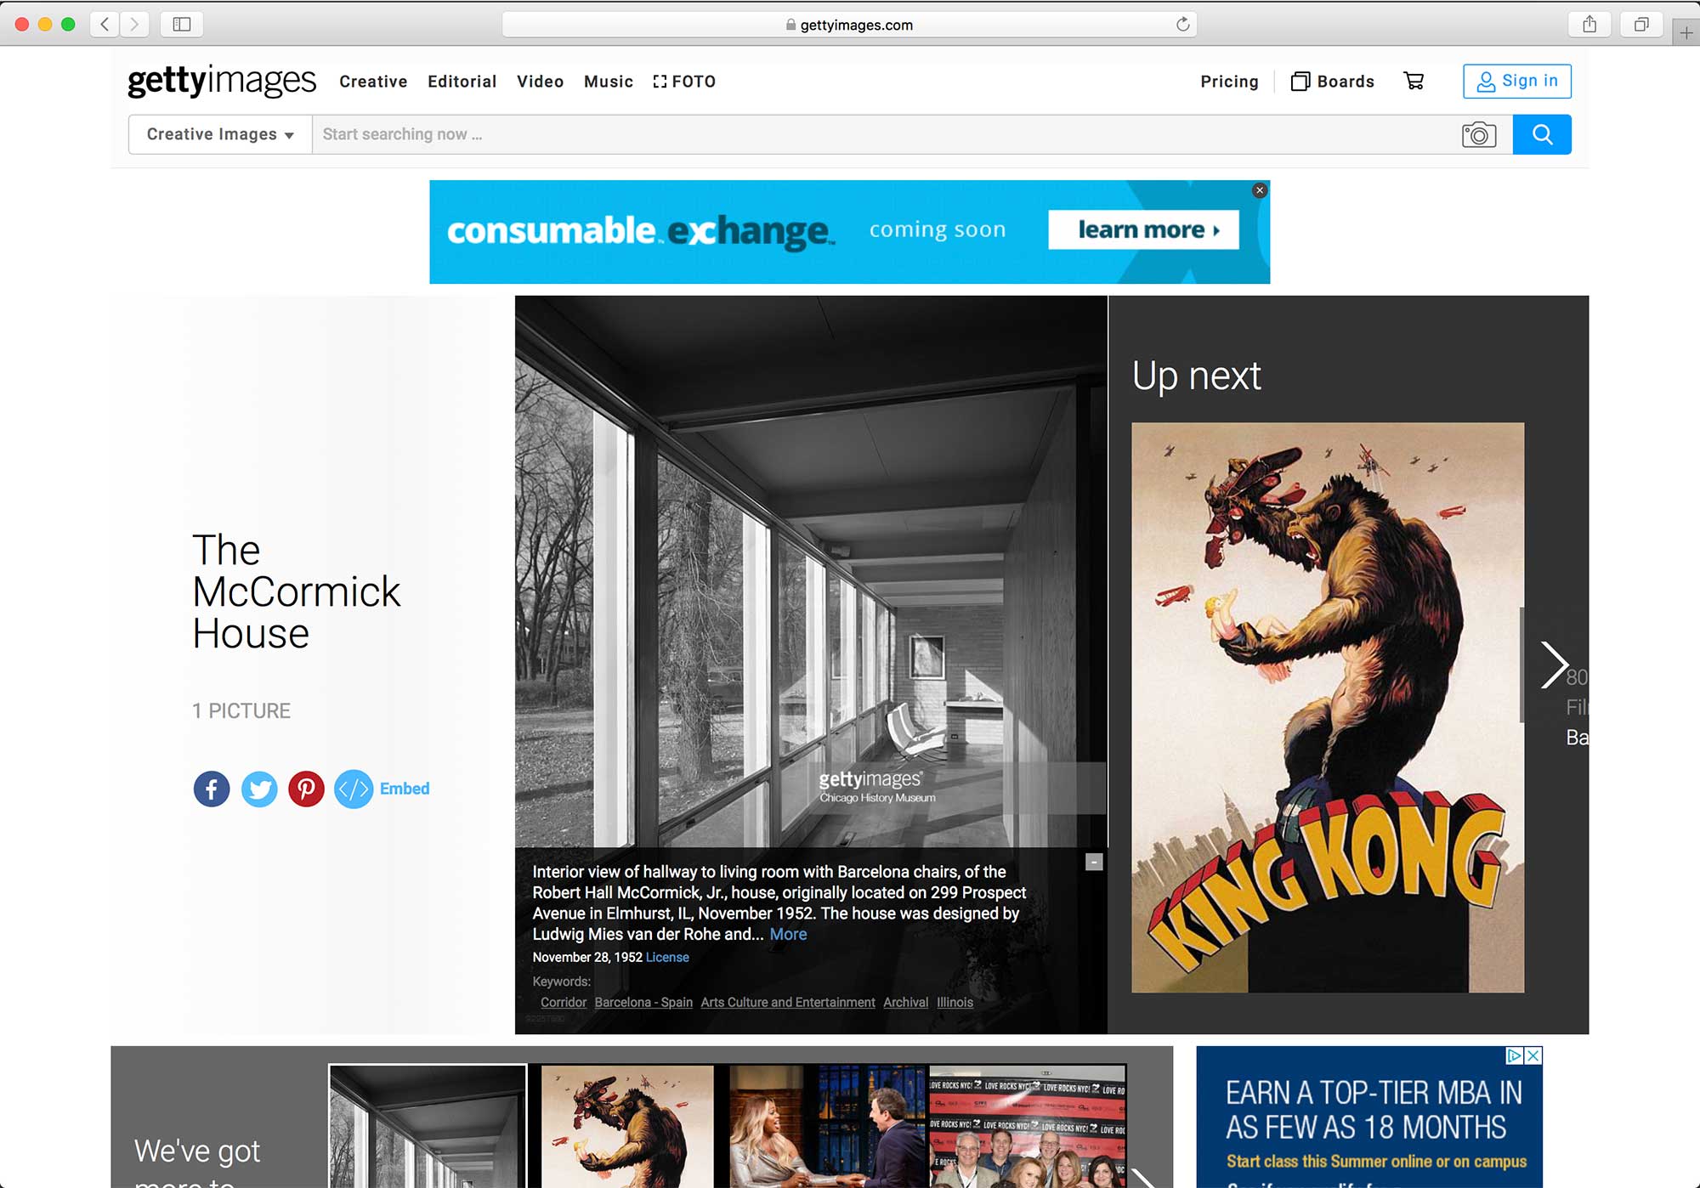The width and height of the screenshot is (1700, 1188).
Task: Share the picture on Twitter
Action: (259, 789)
